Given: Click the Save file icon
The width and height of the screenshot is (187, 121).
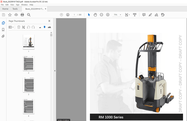Looking at the screenshot, I should point(4,15).
